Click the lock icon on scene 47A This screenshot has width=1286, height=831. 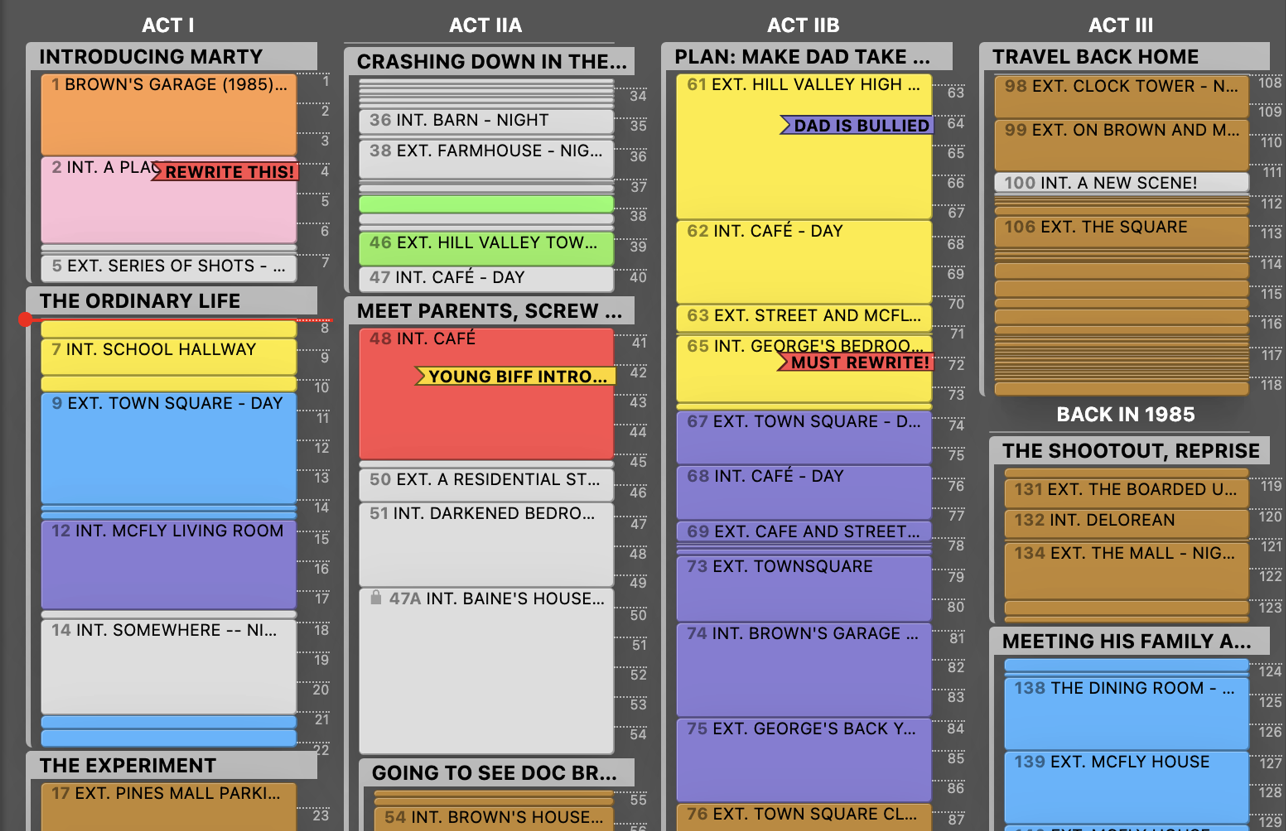click(375, 597)
